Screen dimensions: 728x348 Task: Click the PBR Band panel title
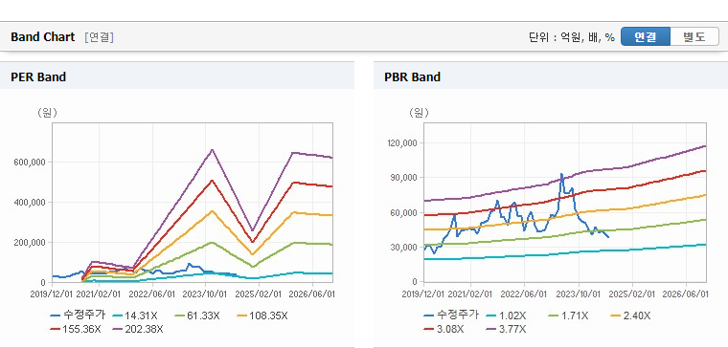(x=412, y=76)
